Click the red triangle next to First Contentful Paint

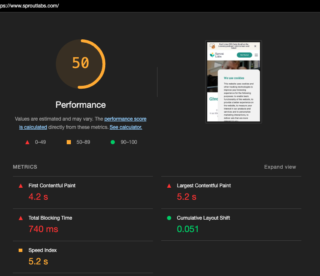tap(21, 186)
